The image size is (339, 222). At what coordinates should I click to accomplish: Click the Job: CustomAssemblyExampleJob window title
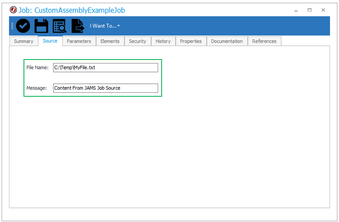72,10
